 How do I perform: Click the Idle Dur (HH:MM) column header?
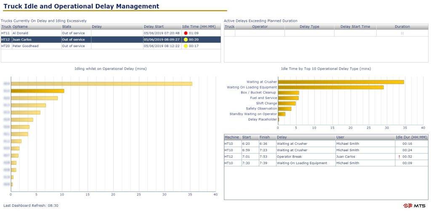[412, 137]
